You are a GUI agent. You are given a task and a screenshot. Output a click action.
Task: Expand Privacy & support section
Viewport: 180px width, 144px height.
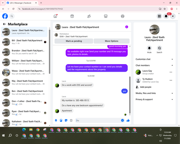[x=154, y=99]
